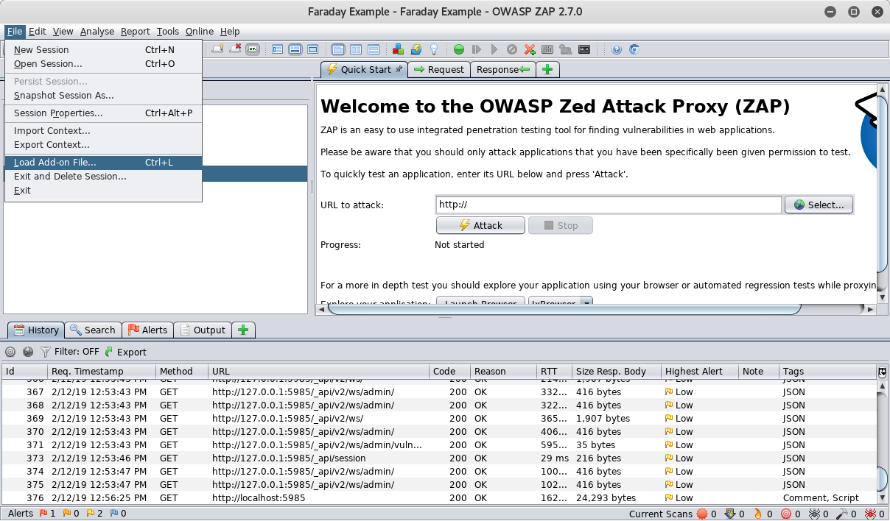Click the red target scan status icon
The image size is (890, 521).
pos(786,514)
